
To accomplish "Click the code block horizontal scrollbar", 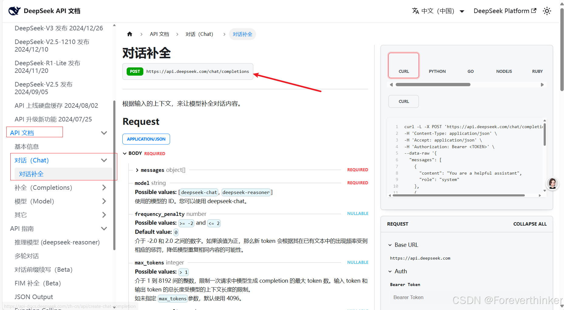I will coord(459,196).
